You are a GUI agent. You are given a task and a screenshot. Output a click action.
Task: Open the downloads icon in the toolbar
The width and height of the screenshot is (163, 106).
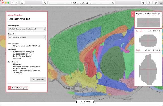click(x=143, y=3)
